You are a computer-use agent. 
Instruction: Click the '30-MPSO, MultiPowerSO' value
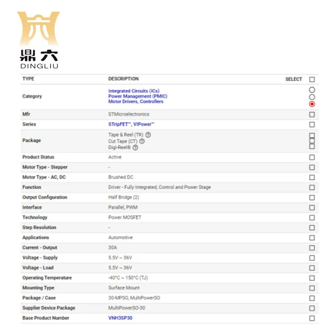134,298
